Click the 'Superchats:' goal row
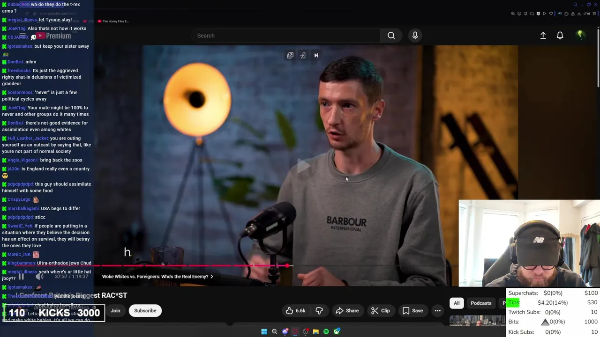600x337 pixels. [553, 293]
